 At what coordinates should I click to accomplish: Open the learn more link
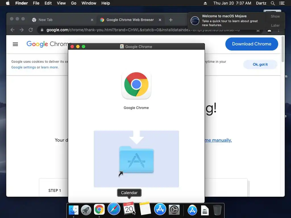[x=49, y=67]
